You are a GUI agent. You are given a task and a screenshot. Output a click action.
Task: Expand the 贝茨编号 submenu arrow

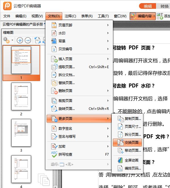click(x=108, y=49)
